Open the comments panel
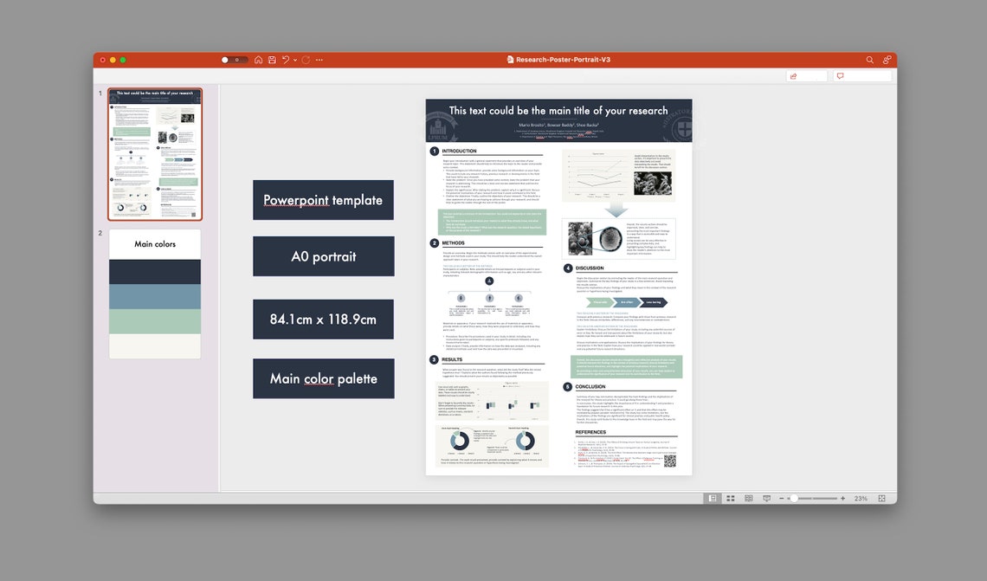The height and width of the screenshot is (581, 987). [841, 75]
